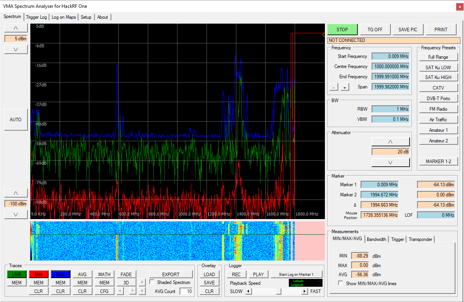464x302 pixels.
Task: Raise attenuation with the up arrow
Action: (x=390, y=141)
